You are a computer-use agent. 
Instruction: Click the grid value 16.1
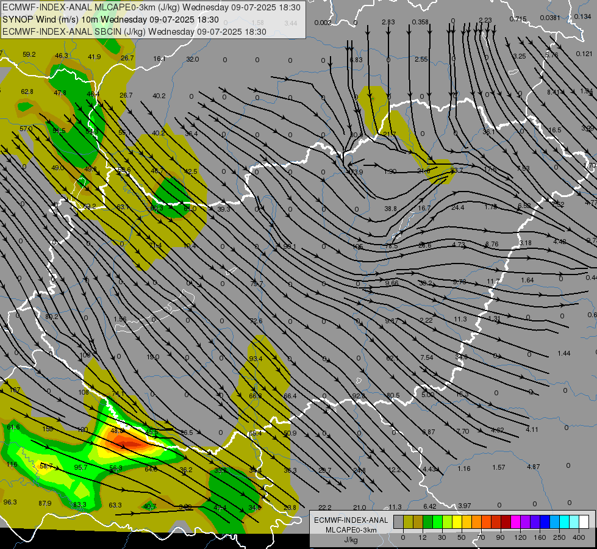pyautogui.click(x=159, y=59)
